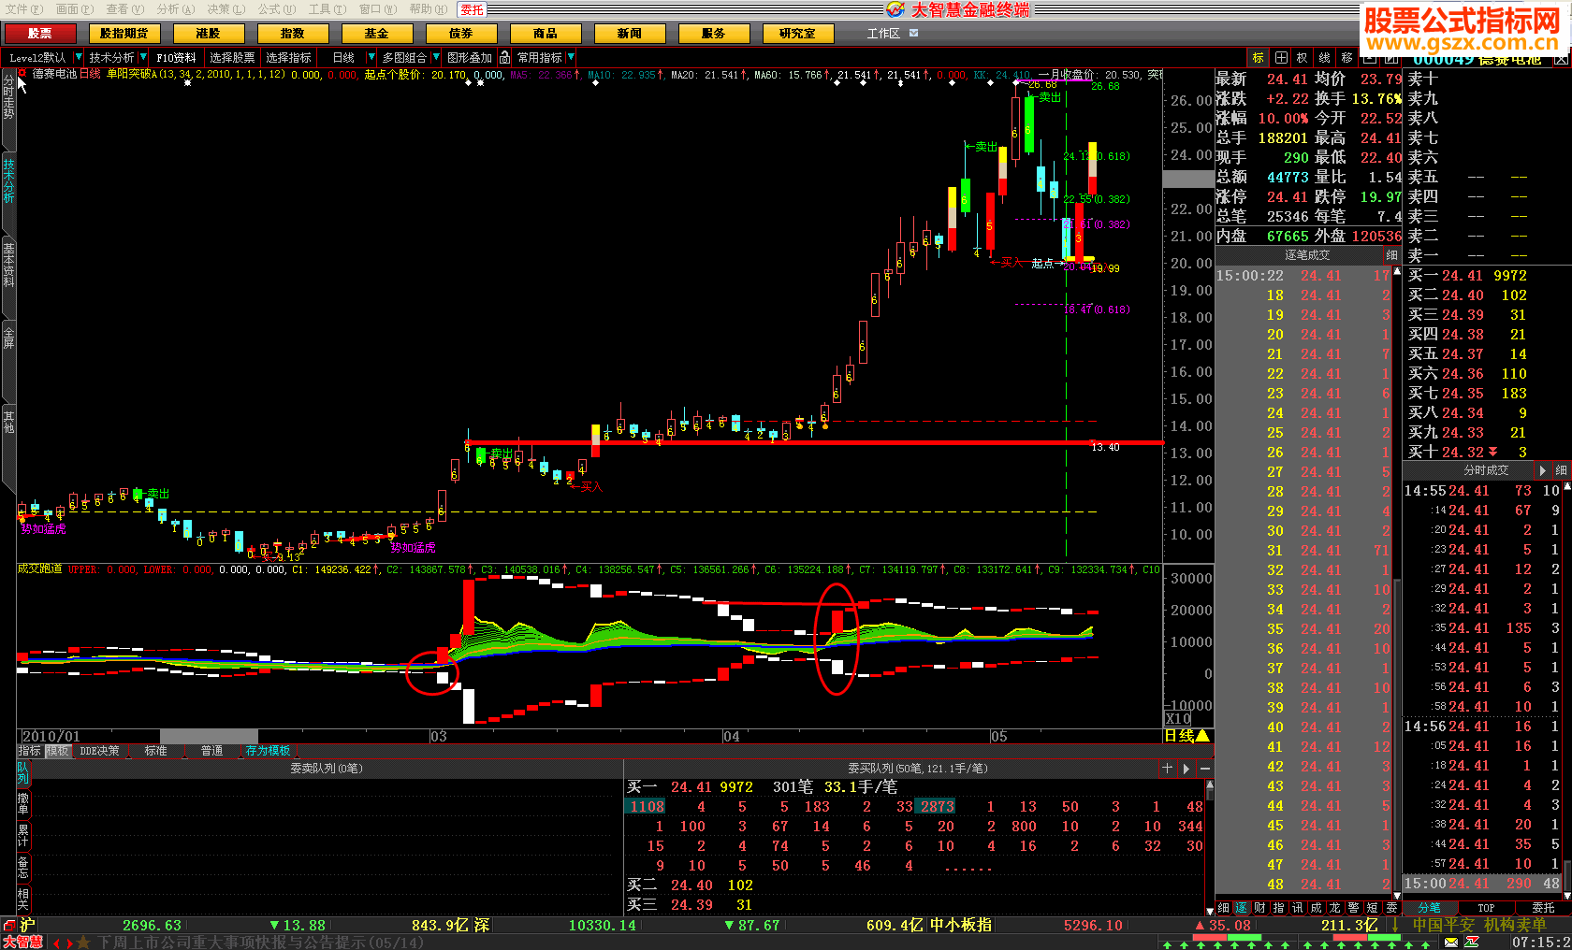Viewport: 1572px width, 950px height.
Task: Open the 公式 menu
Action: 276,9
